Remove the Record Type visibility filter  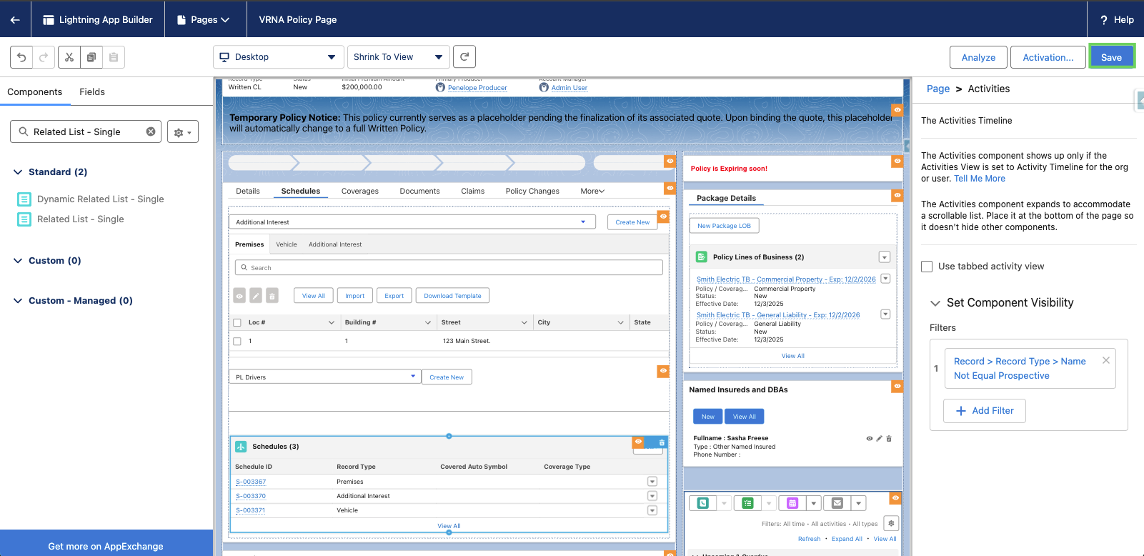pos(1106,360)
